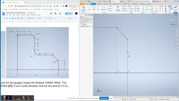Click the search icon in model browser

tap(89, 15)
